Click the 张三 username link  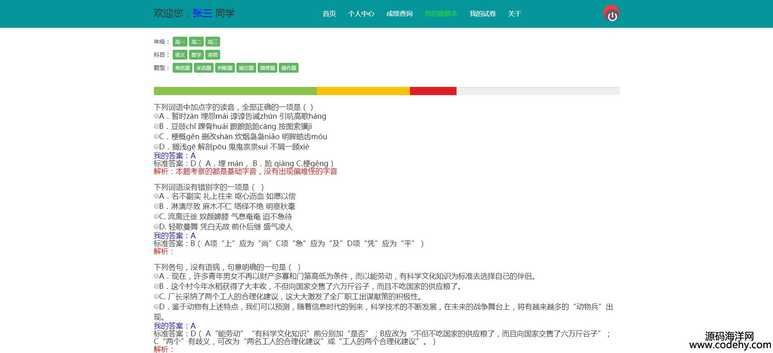(202, 13)
